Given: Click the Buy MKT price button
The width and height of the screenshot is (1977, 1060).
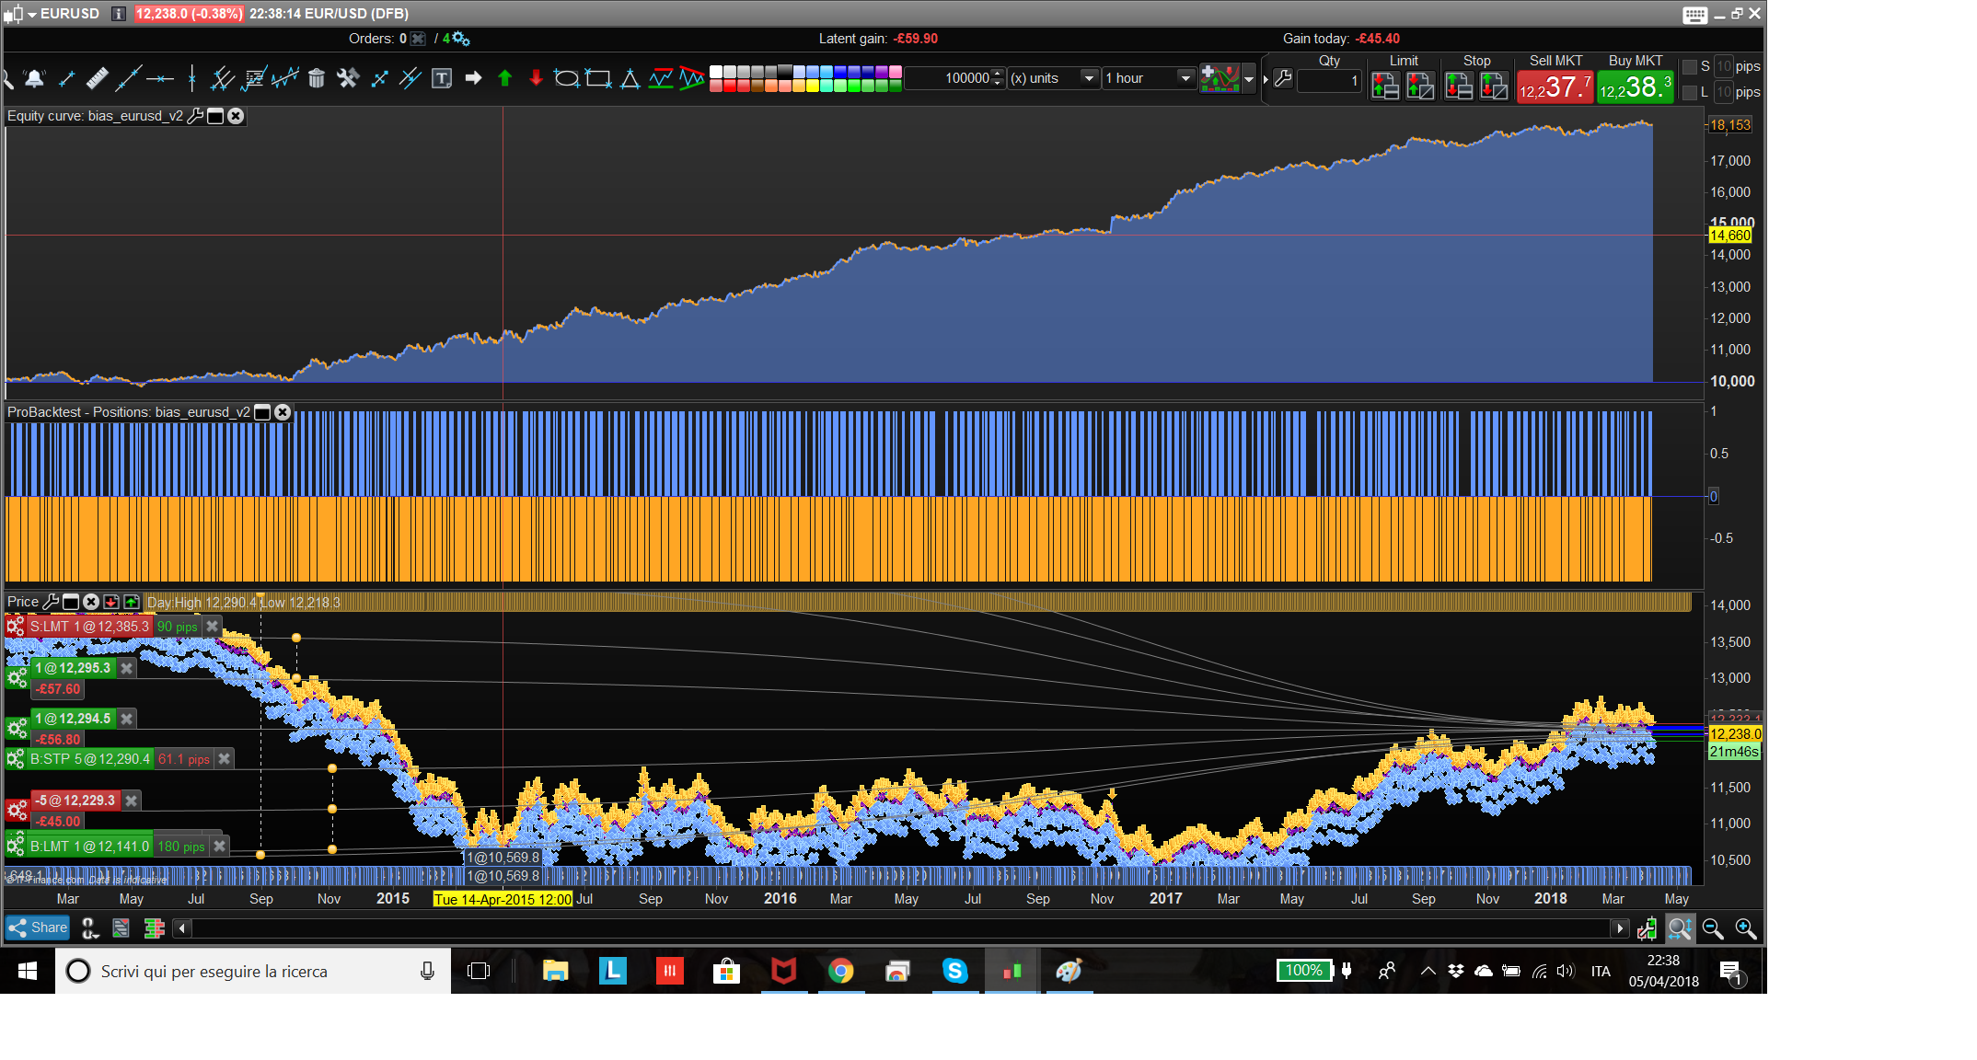Looking at the screenshot, I should (1635, 87).
